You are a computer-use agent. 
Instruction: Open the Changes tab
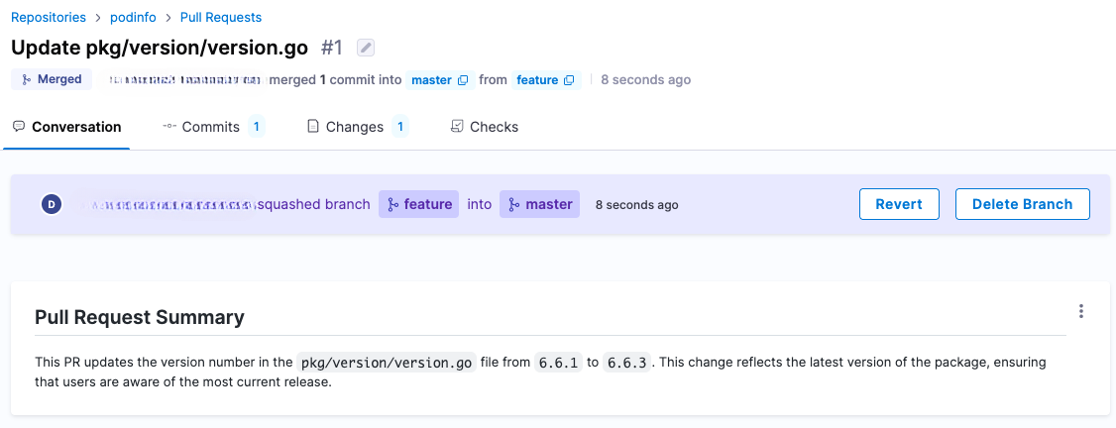pyautogui.click(x=355, y=127)
